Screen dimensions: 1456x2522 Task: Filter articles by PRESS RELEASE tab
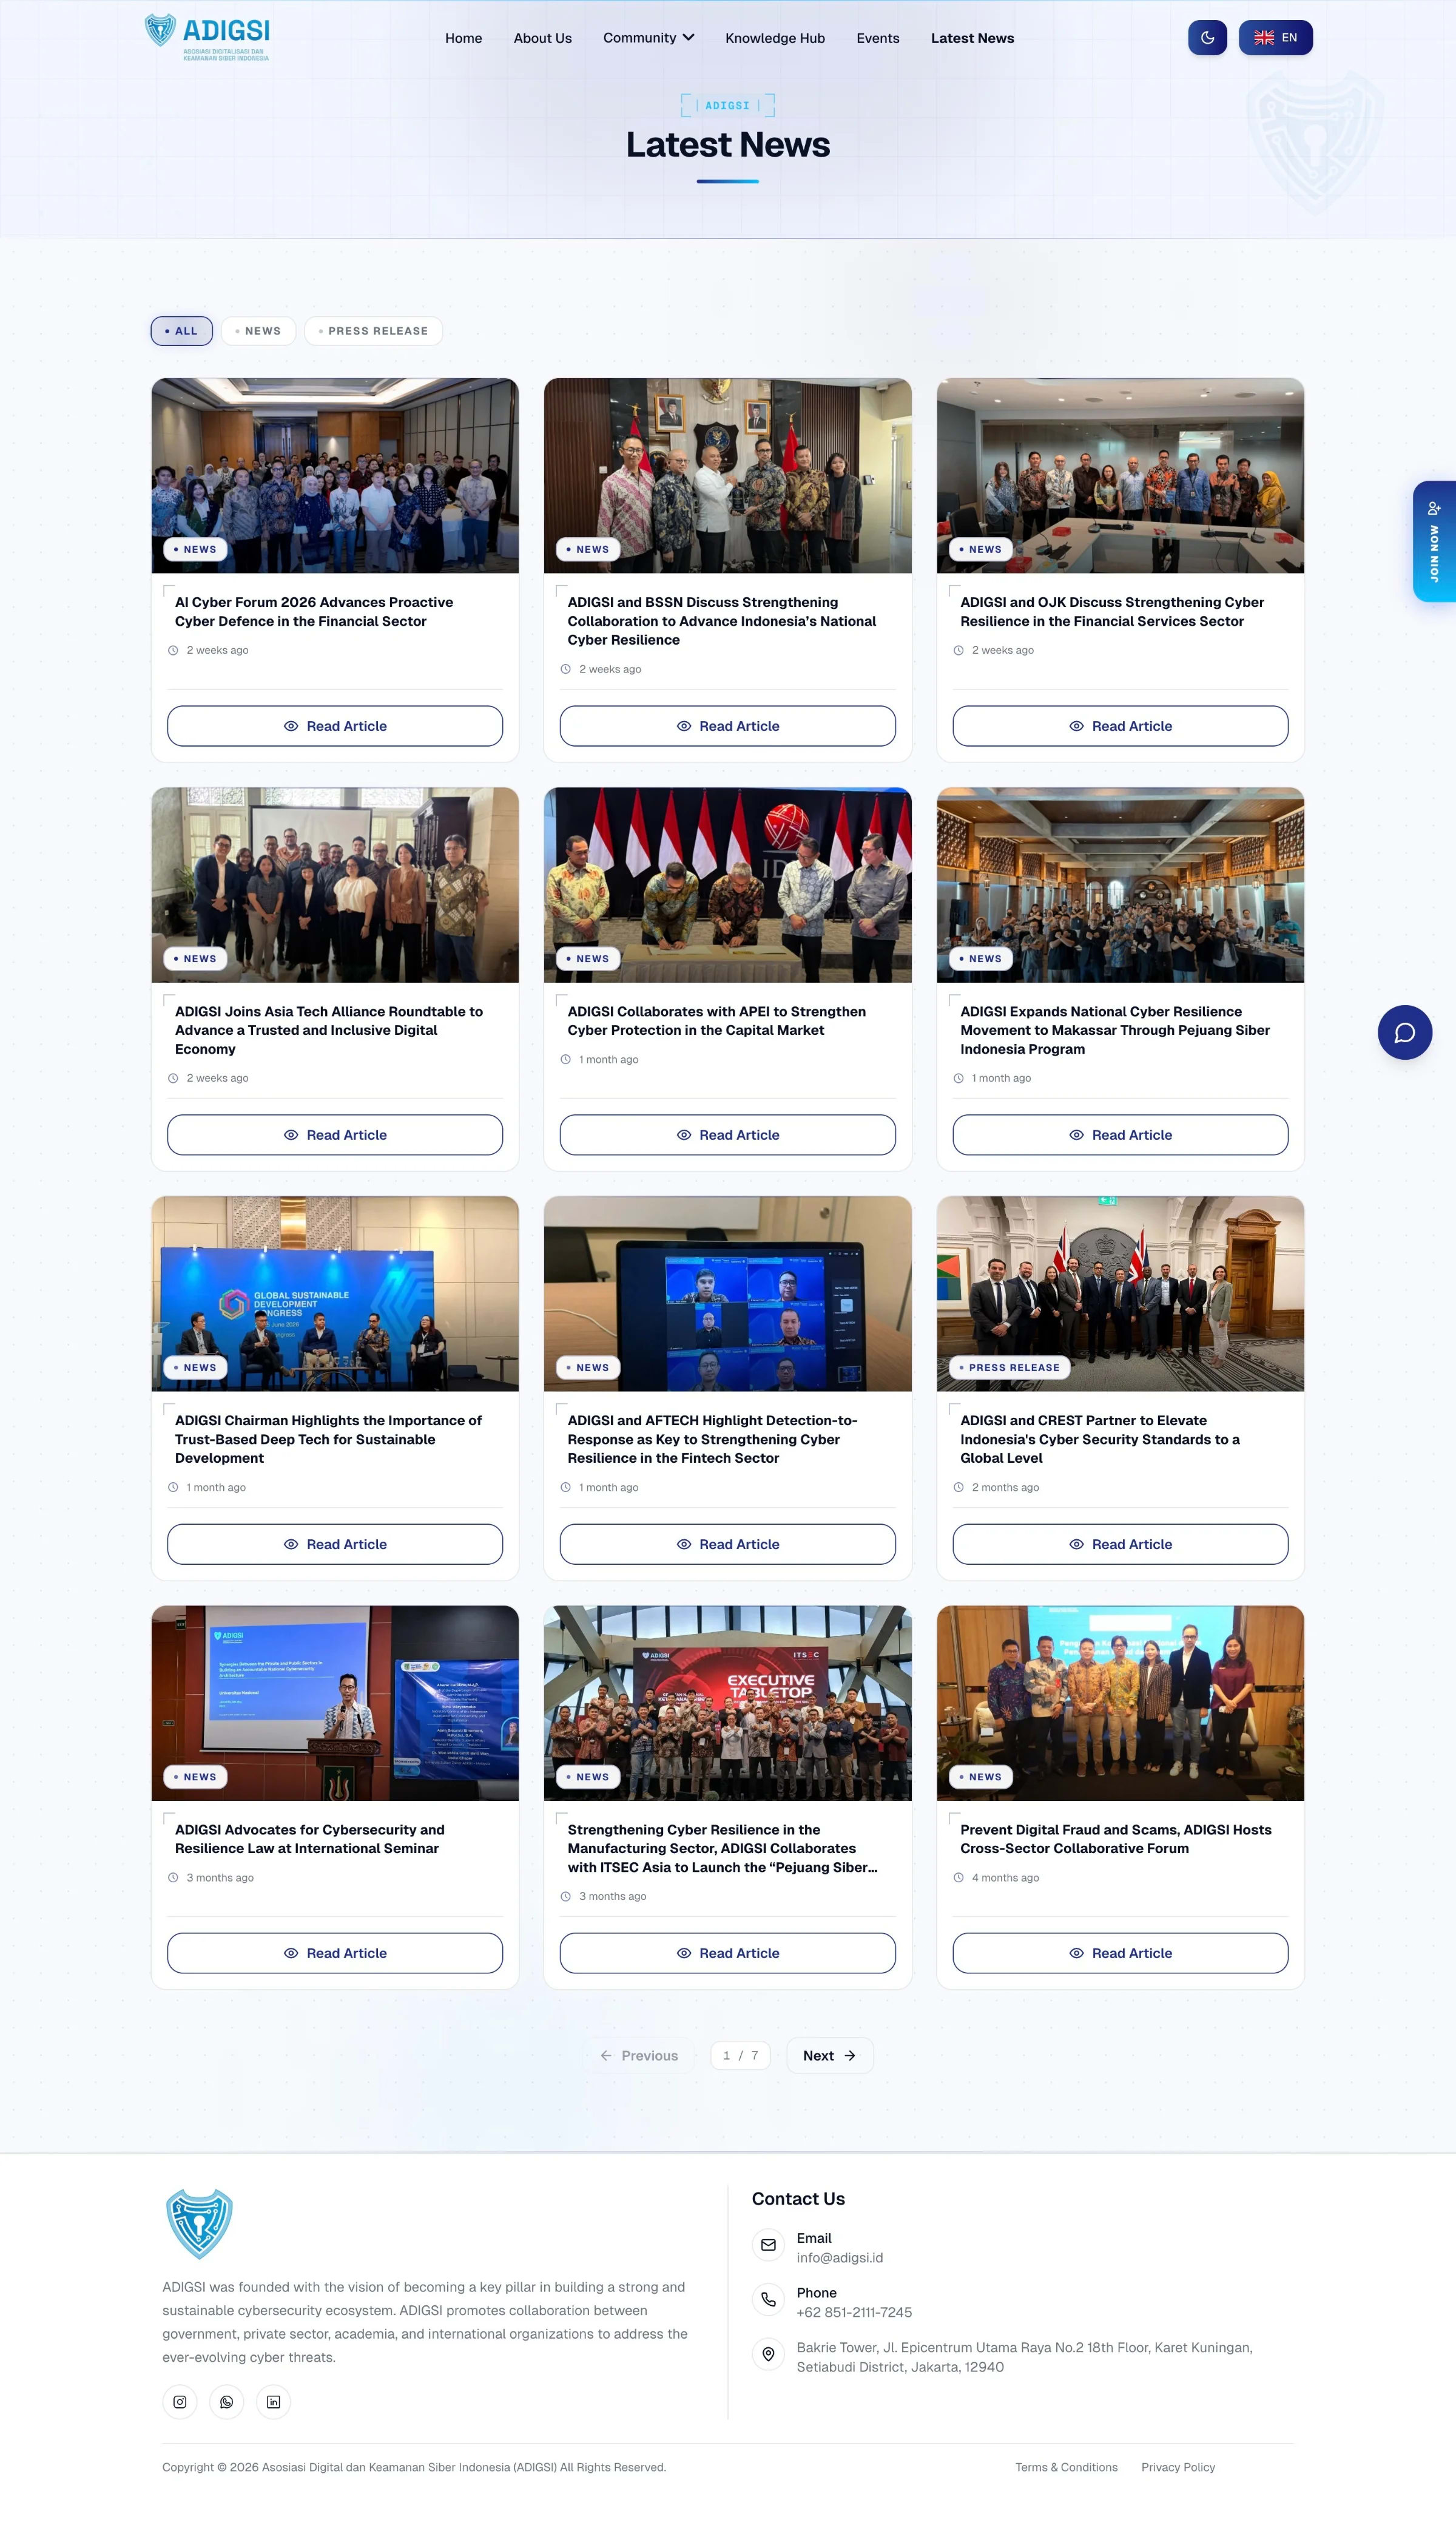373,331
